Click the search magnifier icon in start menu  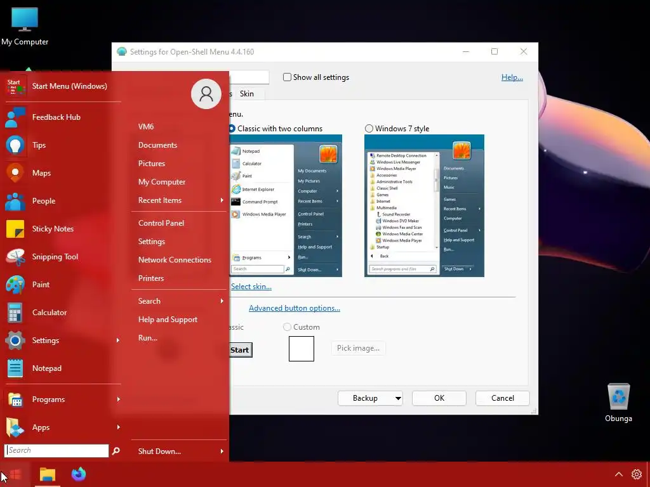pos(116,451)
